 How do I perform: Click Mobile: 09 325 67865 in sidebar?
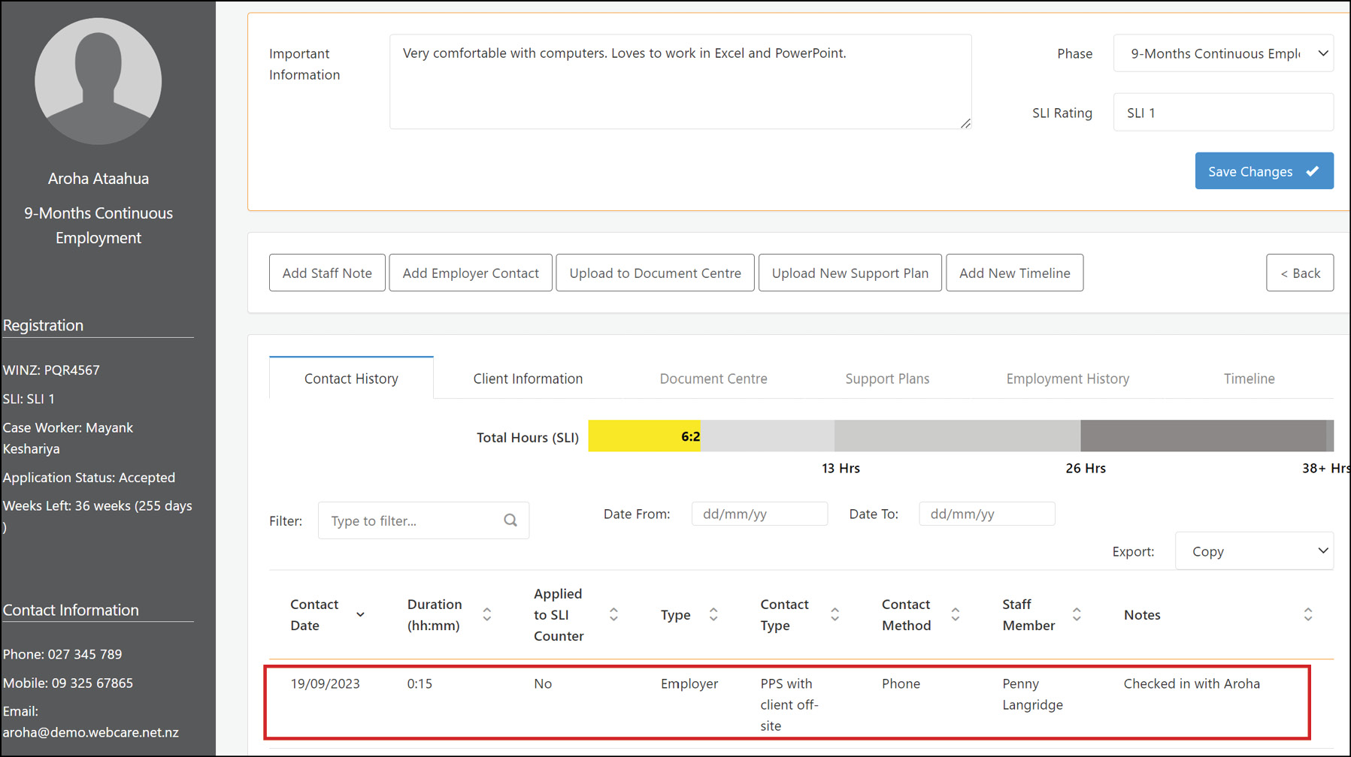tap(68, 683)
